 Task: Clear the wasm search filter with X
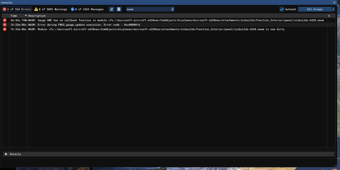pyautogui.click(x=173, y=9)
